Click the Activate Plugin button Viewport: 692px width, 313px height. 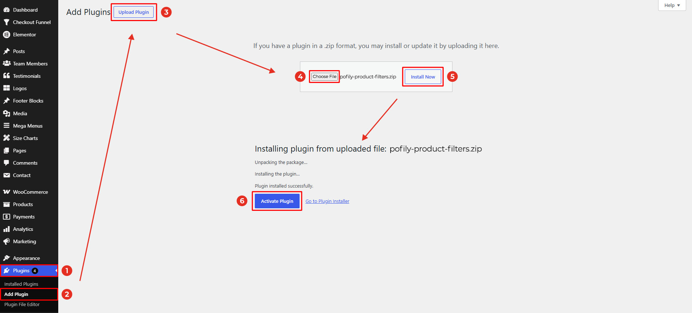pyautogui.click(x=277, y=201)
